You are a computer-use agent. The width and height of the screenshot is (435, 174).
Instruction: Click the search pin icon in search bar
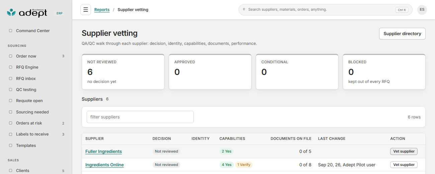pyautogui.click(x=244, y=10)
